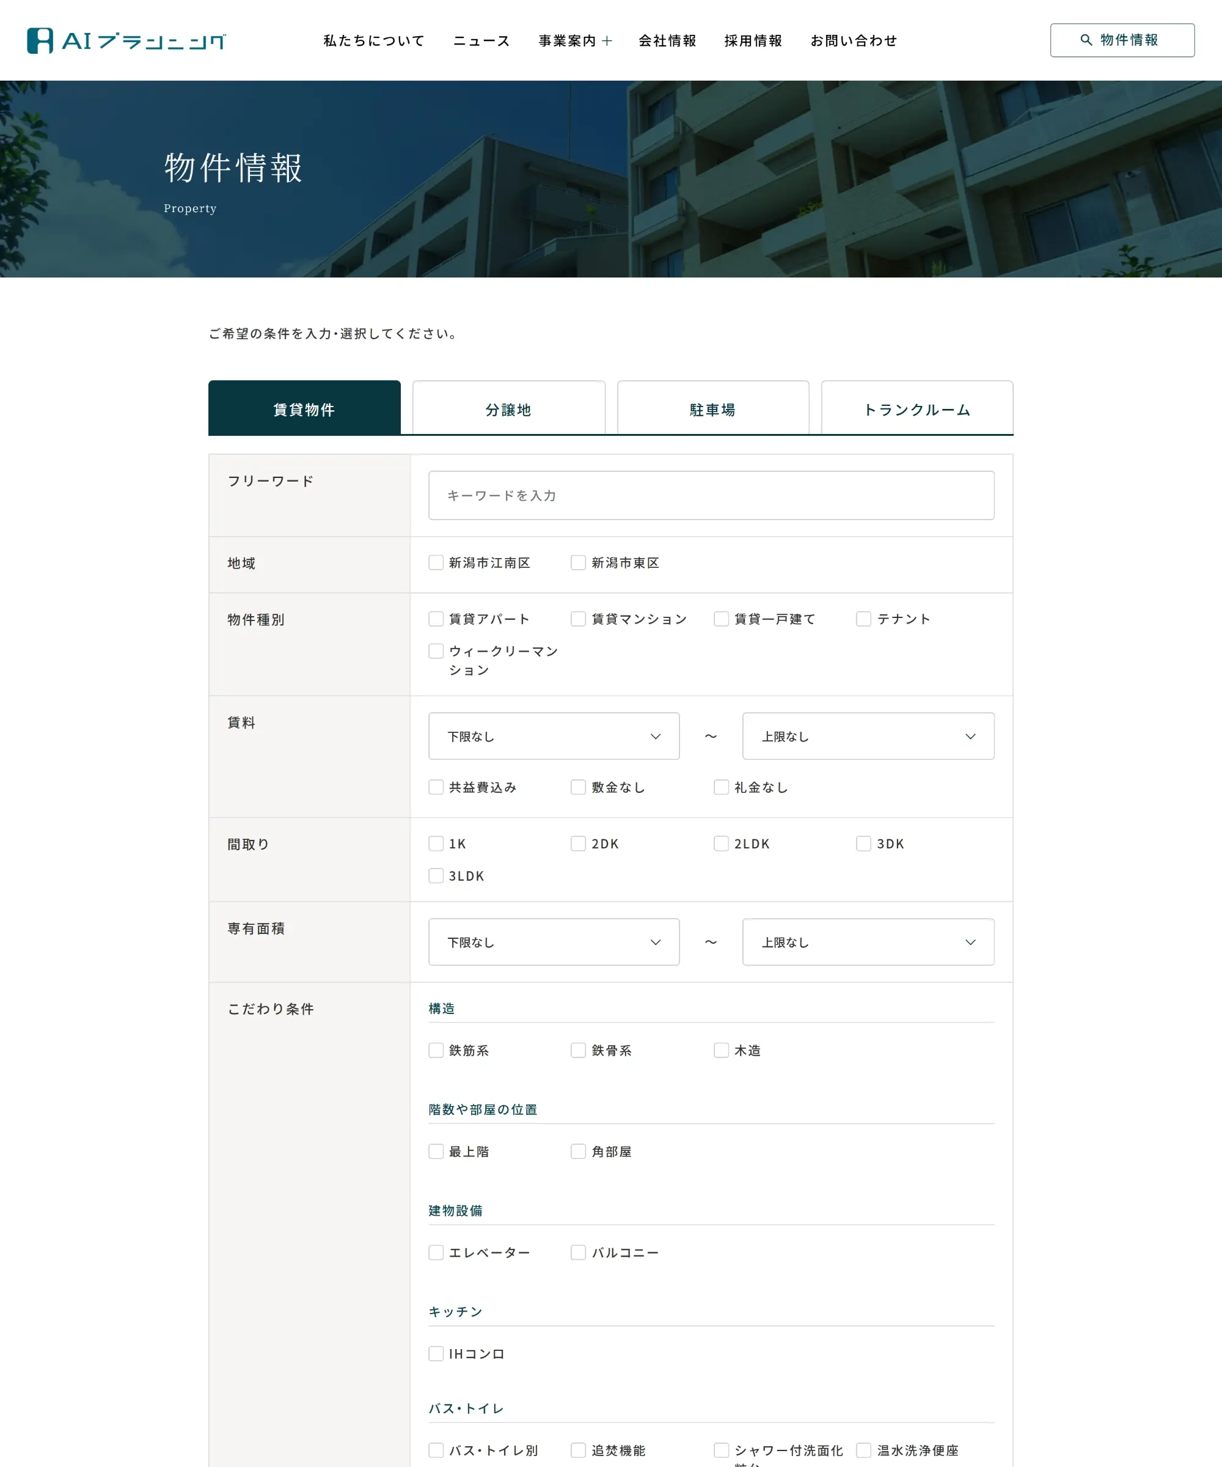Tick the 賃貸マンション checkbox

pos(578,619)
